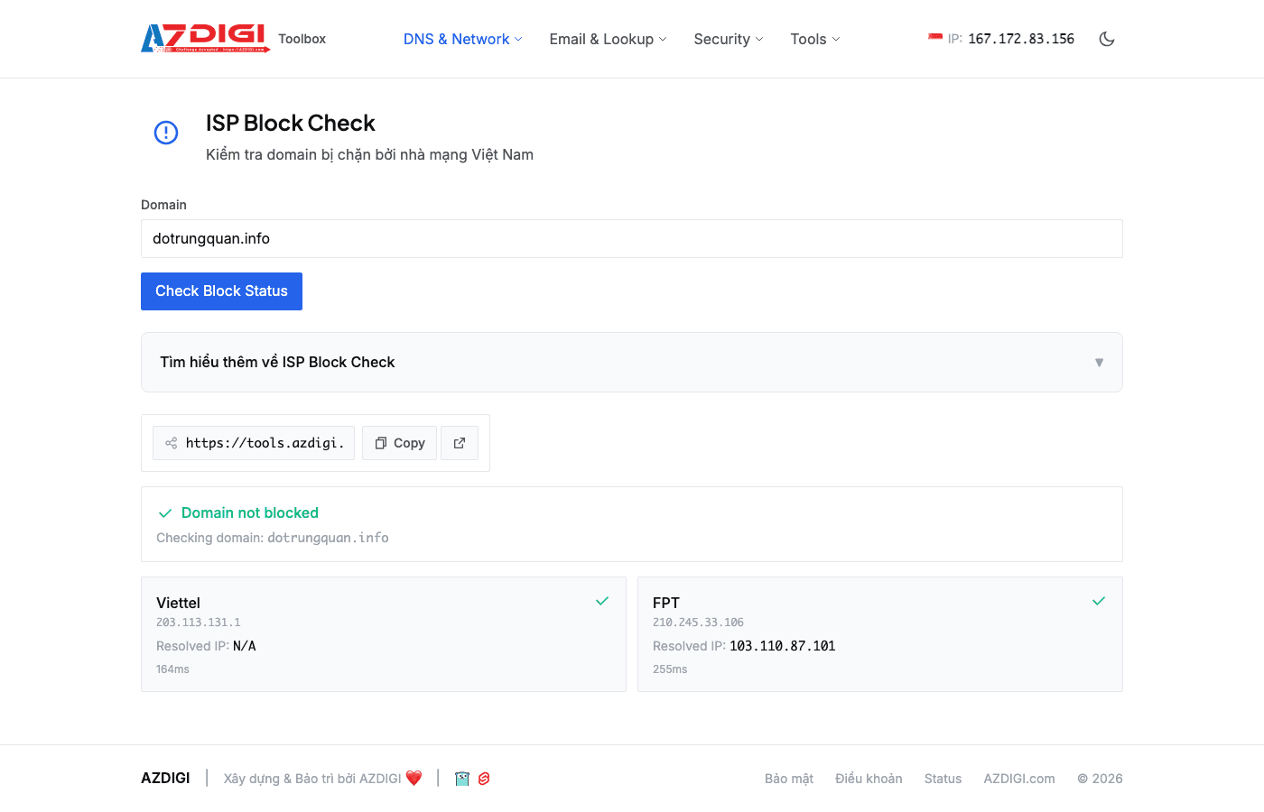Click the red Svelte icon in footer
Image resolution: width=1264 pixels, height=812 pixels.
click(x=484, y=779)
